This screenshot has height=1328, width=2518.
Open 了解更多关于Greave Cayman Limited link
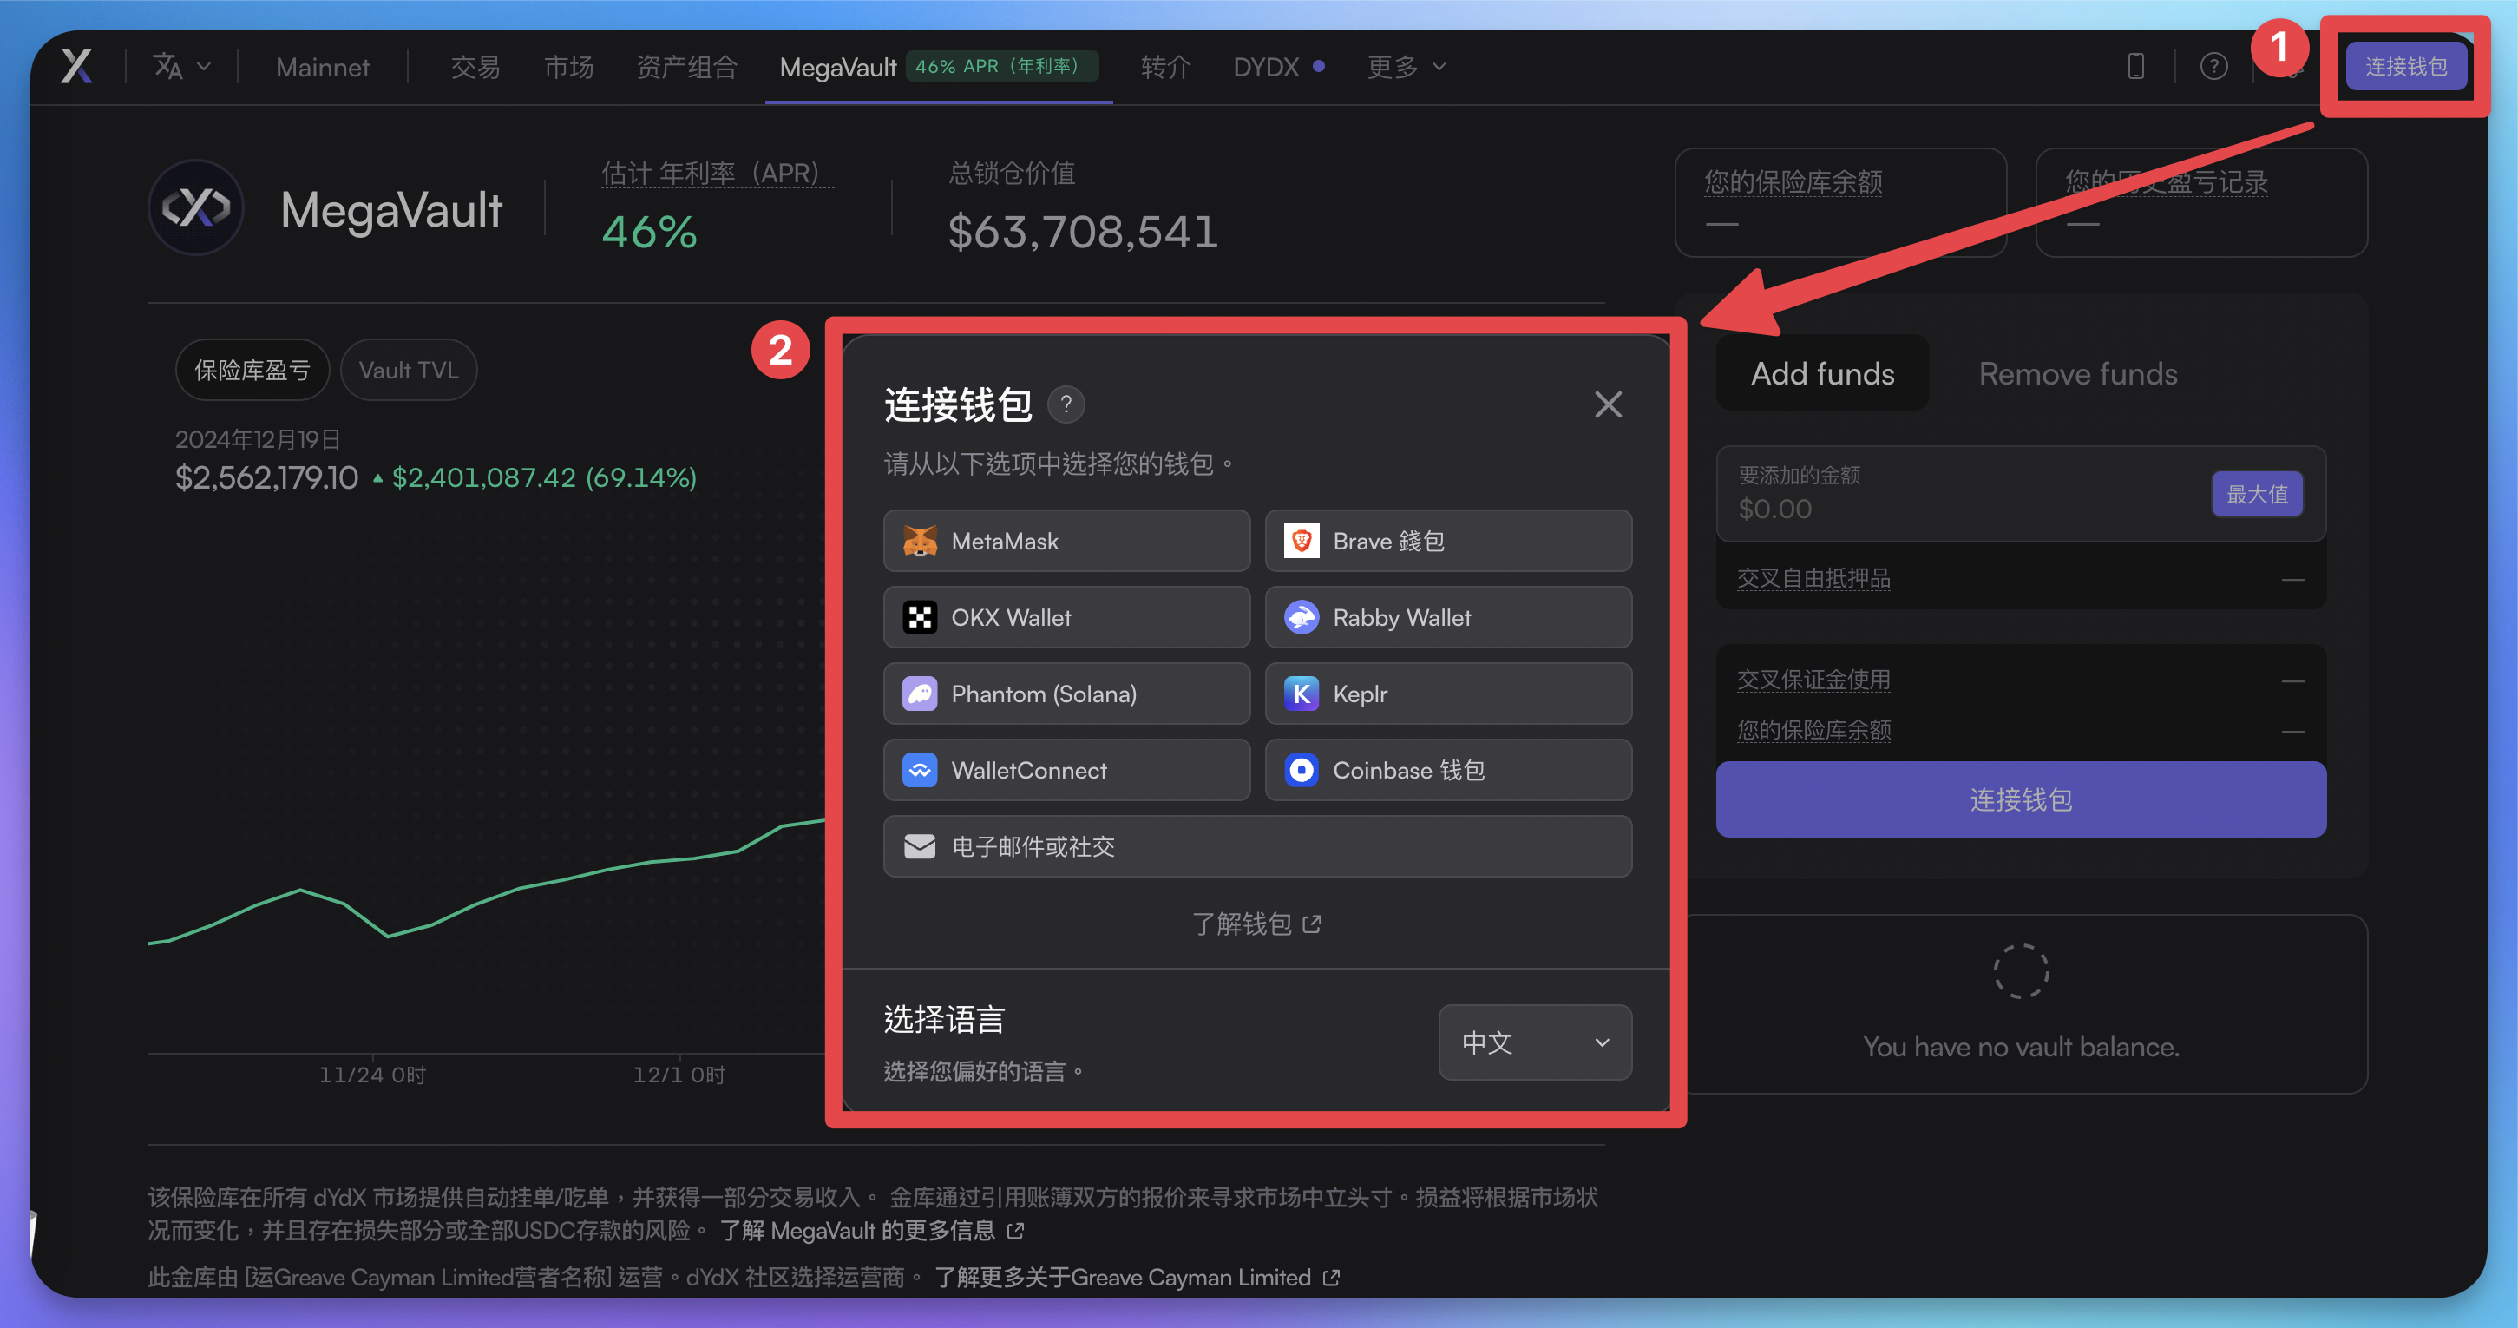1137,1277
